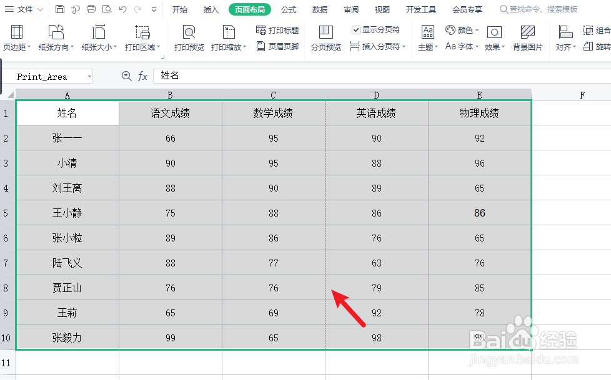The image size is (611, 380).
Task: Click the Save icon in quick toolbar
Action: tap(60, 9)
